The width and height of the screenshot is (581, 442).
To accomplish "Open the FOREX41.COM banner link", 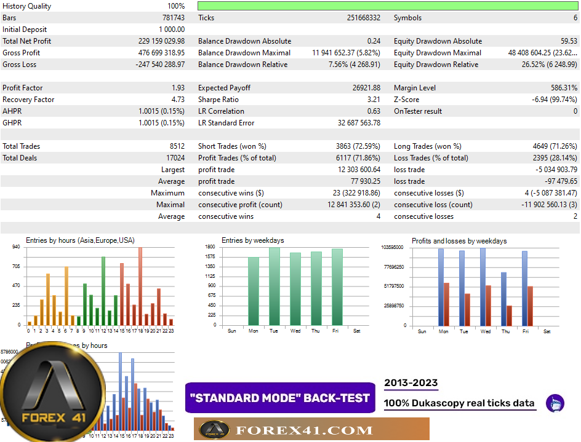I will (x=311, y=429).
